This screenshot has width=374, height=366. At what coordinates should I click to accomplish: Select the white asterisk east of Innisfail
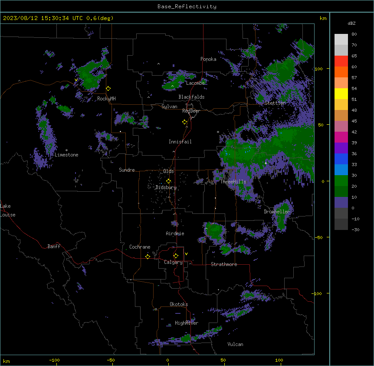point(218,132)
